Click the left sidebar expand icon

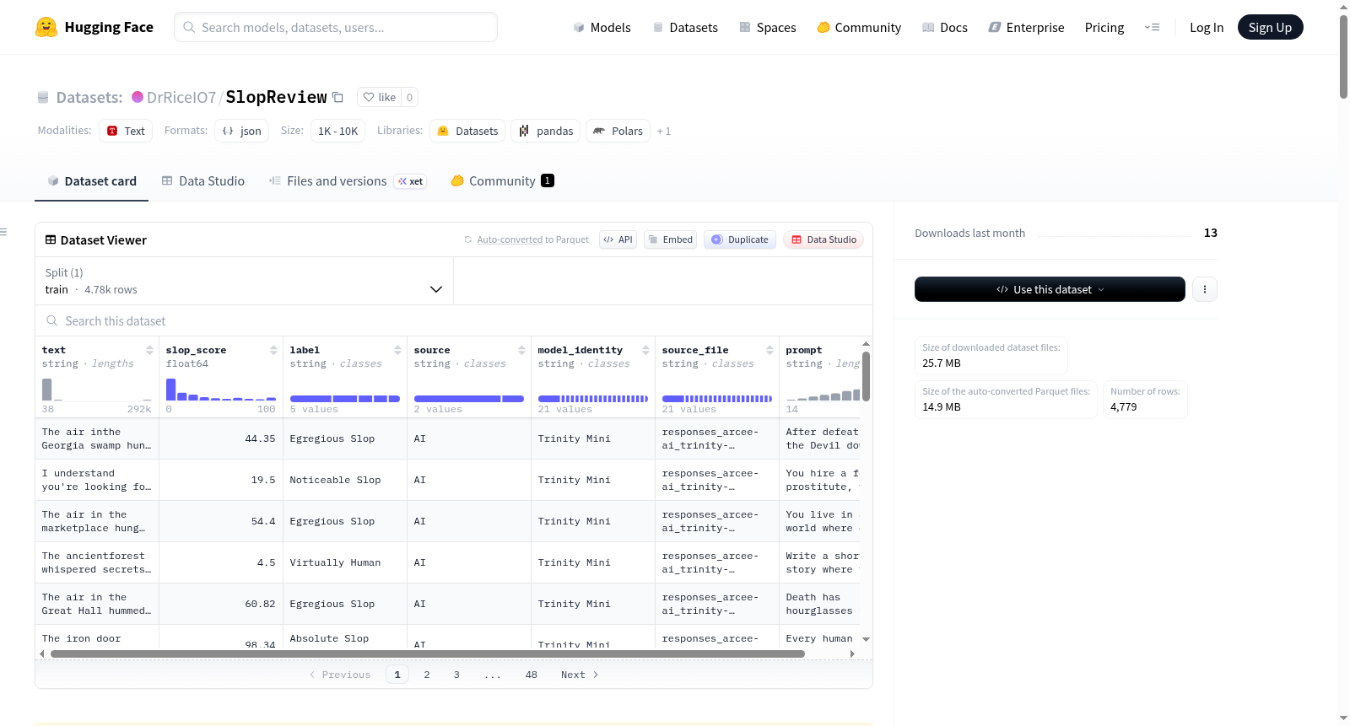[x=3, y=232]
